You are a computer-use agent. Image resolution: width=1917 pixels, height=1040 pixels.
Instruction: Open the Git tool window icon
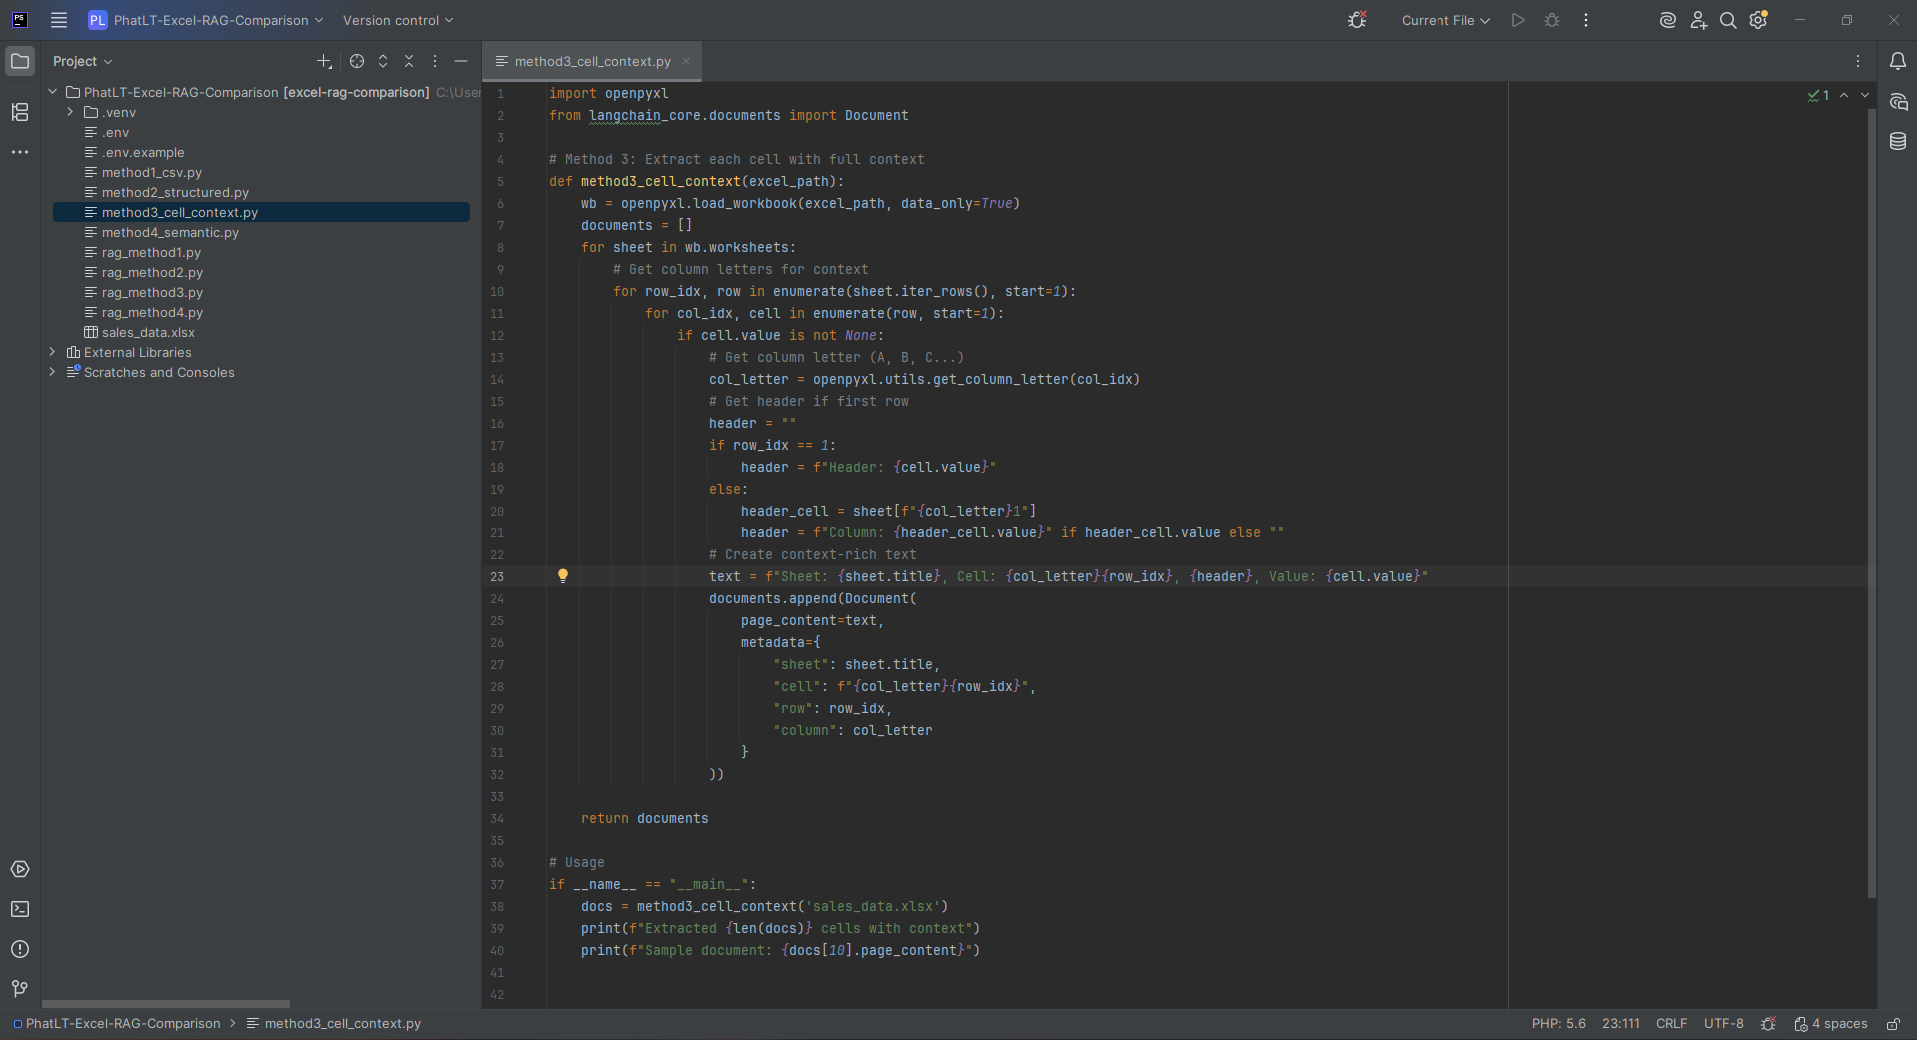tap(18, 989)
